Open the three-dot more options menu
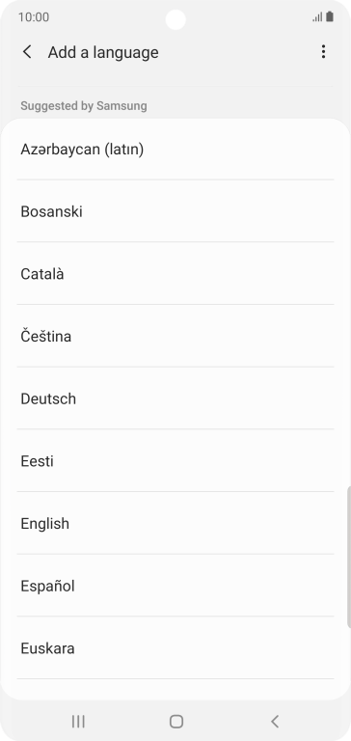Image resolution: width=351 pixels, height=741 pixels. click(x=323, y=52)
